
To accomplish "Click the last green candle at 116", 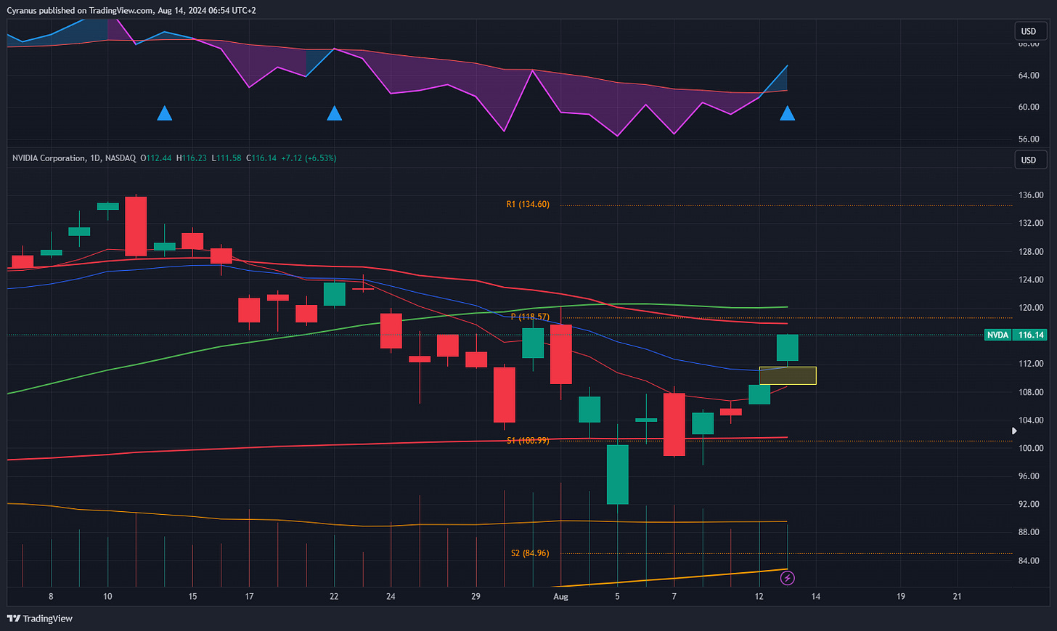I will (x=788, y=348).
